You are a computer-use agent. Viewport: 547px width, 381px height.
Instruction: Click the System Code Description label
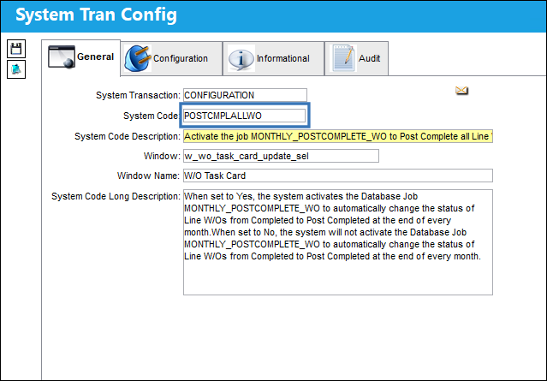coord(128,136)
